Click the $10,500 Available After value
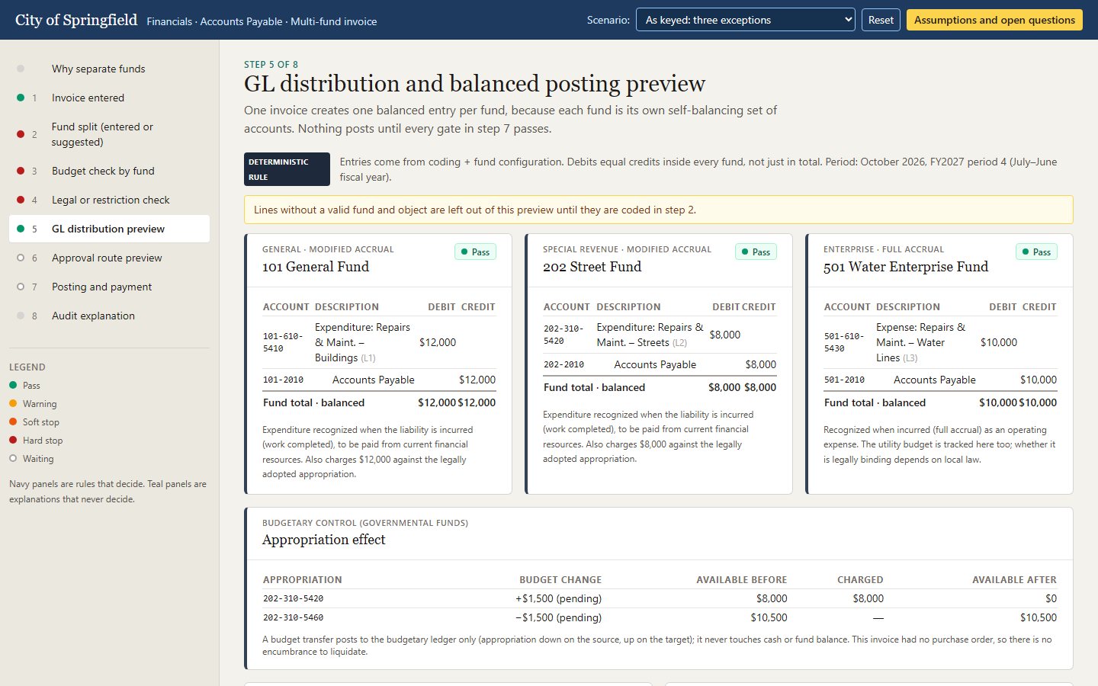This screenshot has height=686, width=1098. (x=1039, y=617)
